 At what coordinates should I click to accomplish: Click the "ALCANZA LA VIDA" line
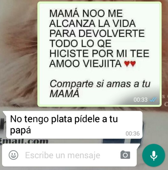92,23
